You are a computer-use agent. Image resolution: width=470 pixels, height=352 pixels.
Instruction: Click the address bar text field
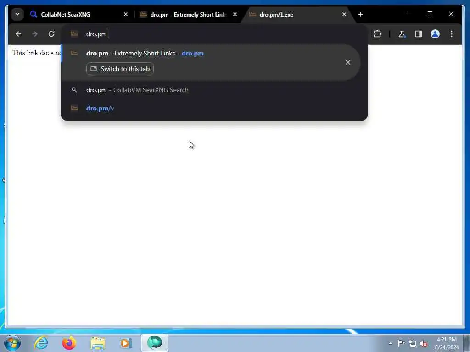(x=214, y=34)
